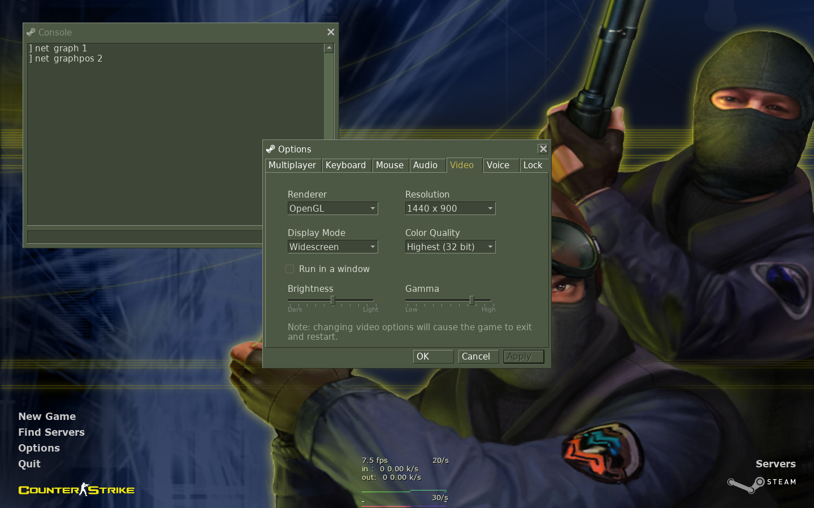
Task: Open the Display Mode dropdown
Action: pos(333,247)
